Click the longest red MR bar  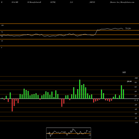(12, 105)
